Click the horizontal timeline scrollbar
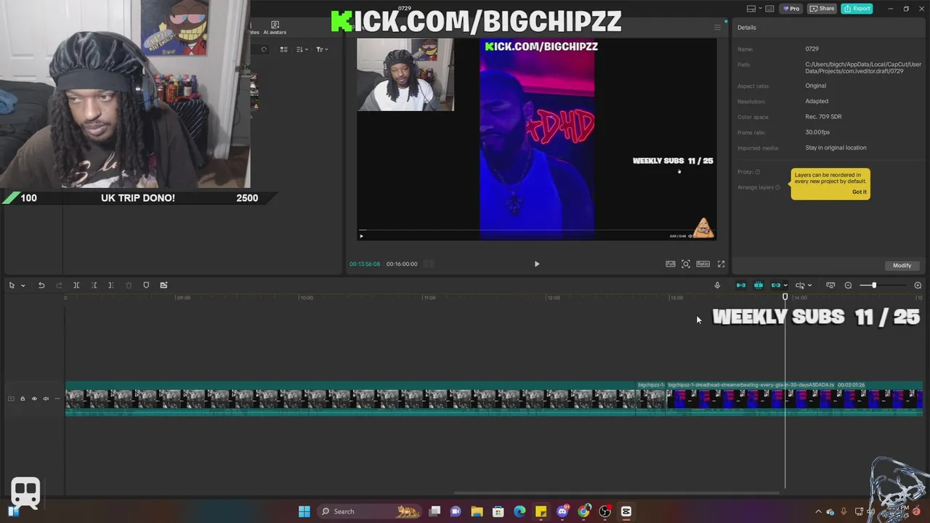930x523 pixels. point(616,492)
